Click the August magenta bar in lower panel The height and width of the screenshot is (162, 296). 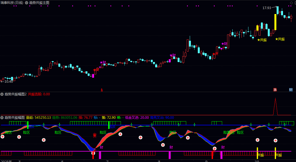tap(170, 155)
